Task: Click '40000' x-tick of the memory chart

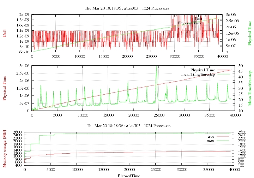Action: point(234,170)
